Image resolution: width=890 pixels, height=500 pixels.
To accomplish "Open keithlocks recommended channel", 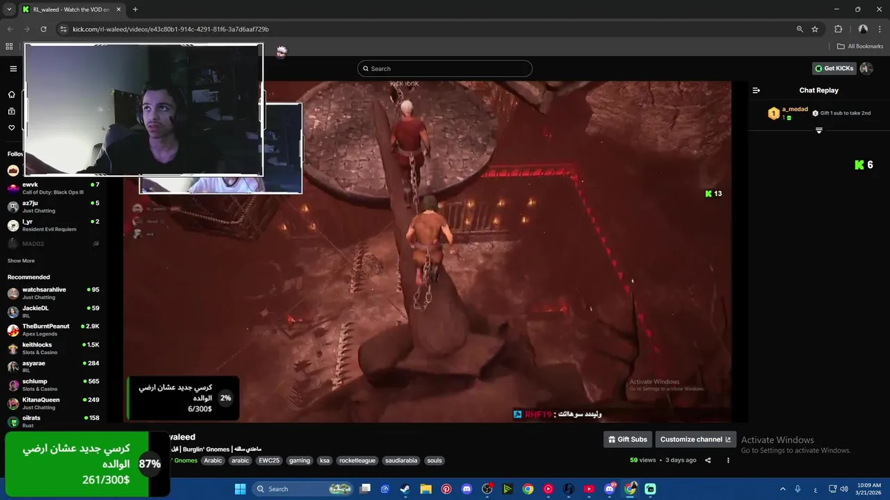I will pos(54,349).
